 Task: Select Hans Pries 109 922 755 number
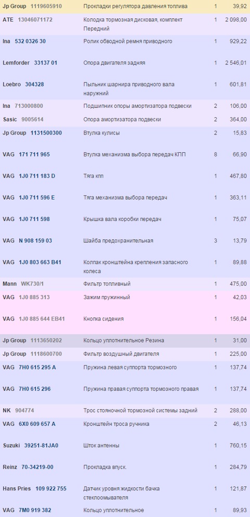pyautogui.click(x=51, y=489)
